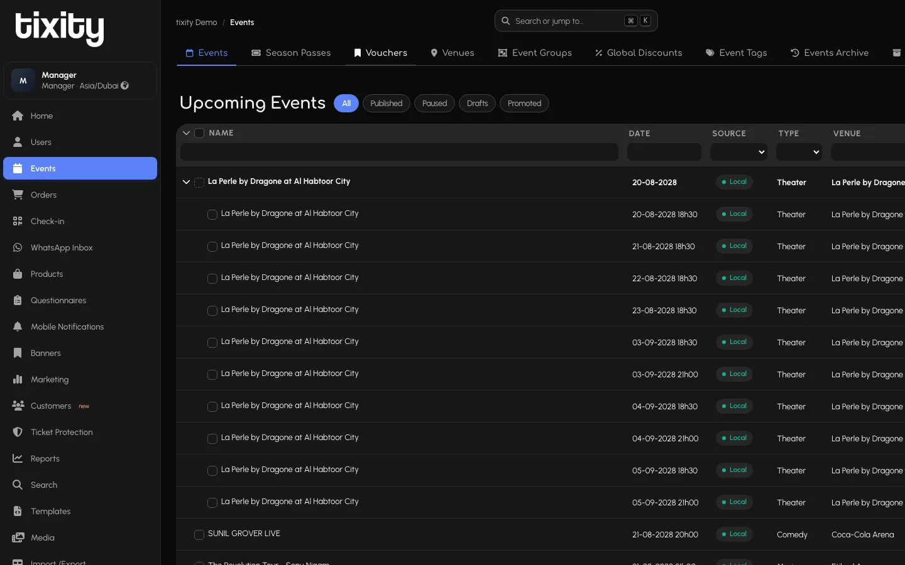Image resolution: width=905 pixels, height=565 pixels.
Task: Check the La Perle group parent row checkbox
Action: coord(199,182)
